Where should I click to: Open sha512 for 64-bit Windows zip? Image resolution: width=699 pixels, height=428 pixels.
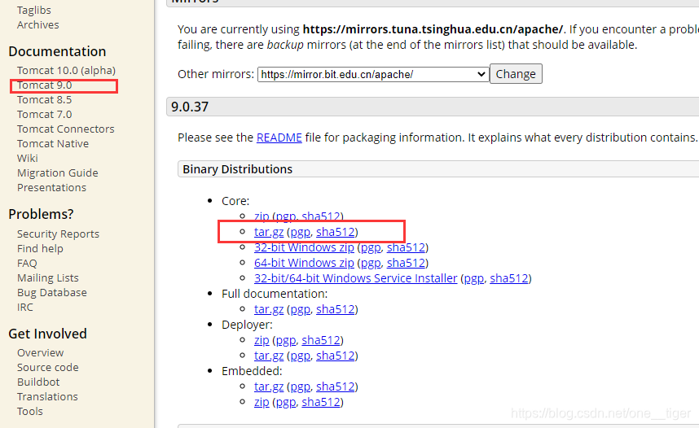[x=406, y=263]
